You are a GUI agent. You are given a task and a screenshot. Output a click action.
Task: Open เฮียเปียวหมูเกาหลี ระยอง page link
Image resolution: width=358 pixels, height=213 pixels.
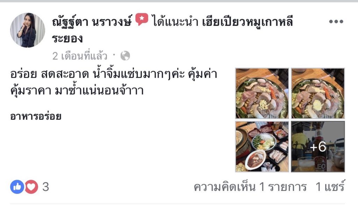(x=172, y=30)
